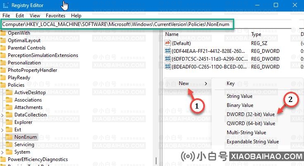Image resolution: width=304 pixels, height=166 pixels.
Task: Open the View menu
Action: (x=35, y=16)
